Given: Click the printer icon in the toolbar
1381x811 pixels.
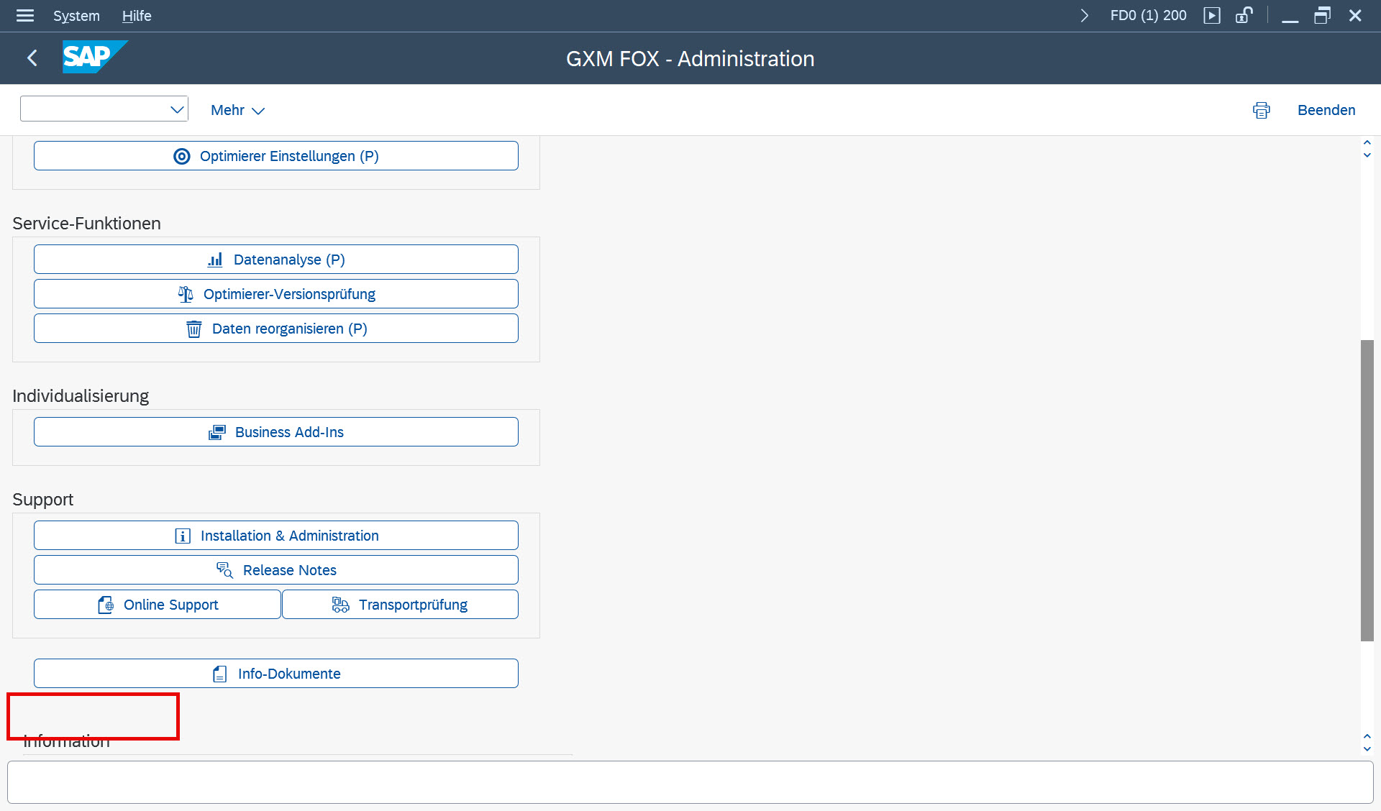Looking at the screenshot, I should click(x=1261, y=110).
